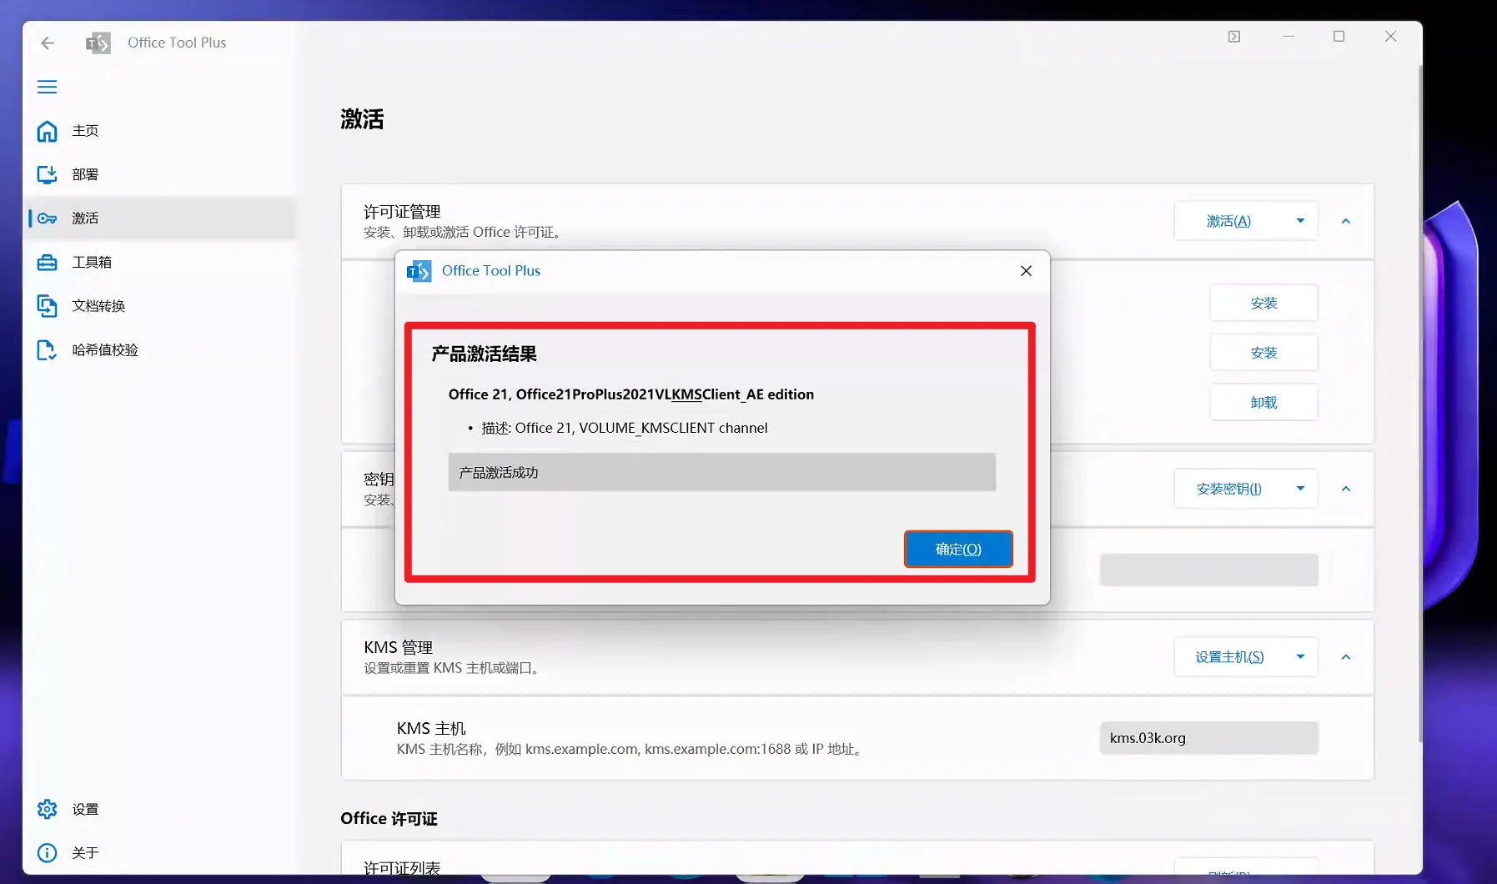Click the VOLUME_KMSCLIENT channel description line
The image size is (1497, 884).
[x=624, y=428]
